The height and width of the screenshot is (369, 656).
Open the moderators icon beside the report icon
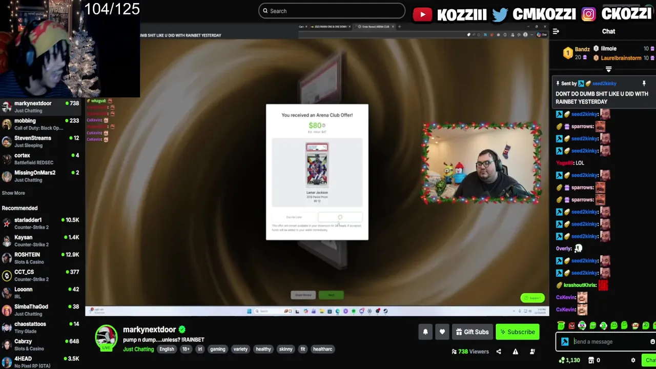pos(532,352)
